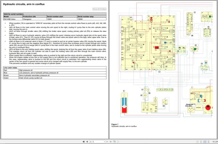Click the Serial number stop header
Image resolution: width=218 pixels, height=144 pixels.
(92, 17)
